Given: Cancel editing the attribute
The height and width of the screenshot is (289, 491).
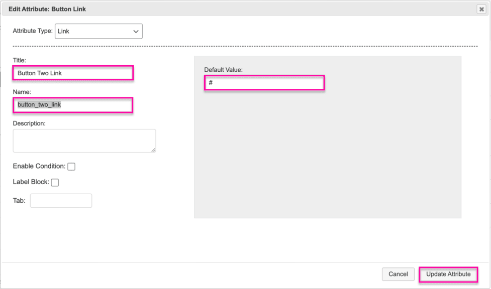Looking at the screenshot, I should click(398, 274).
